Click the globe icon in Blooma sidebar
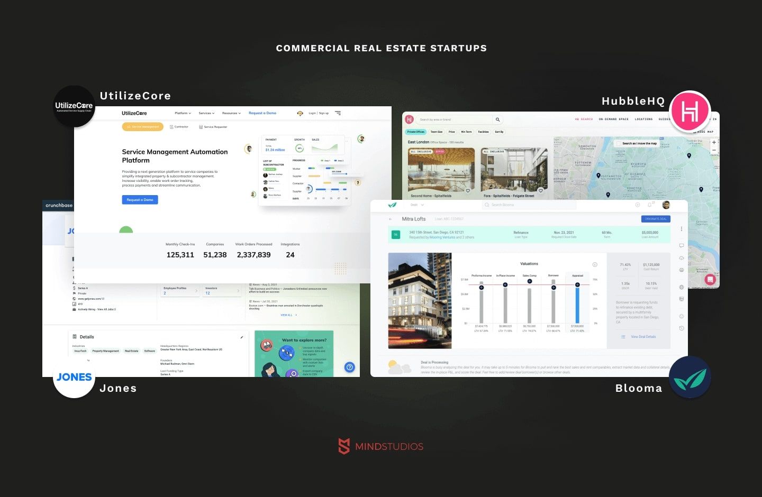This screenshot has height=497, width=762. (x=682, y=287)
